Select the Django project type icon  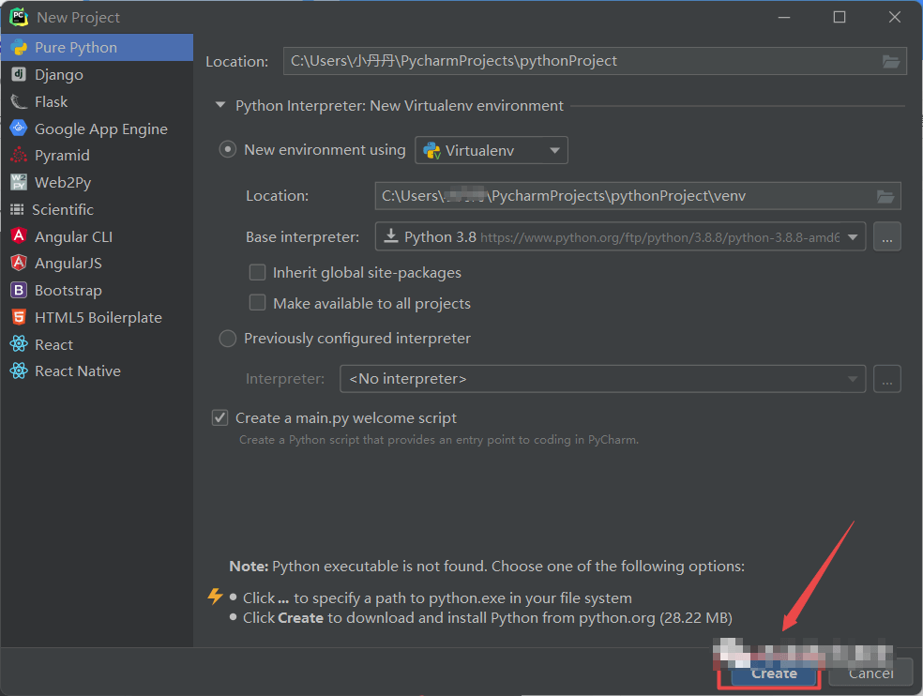[x=18, y=74]
